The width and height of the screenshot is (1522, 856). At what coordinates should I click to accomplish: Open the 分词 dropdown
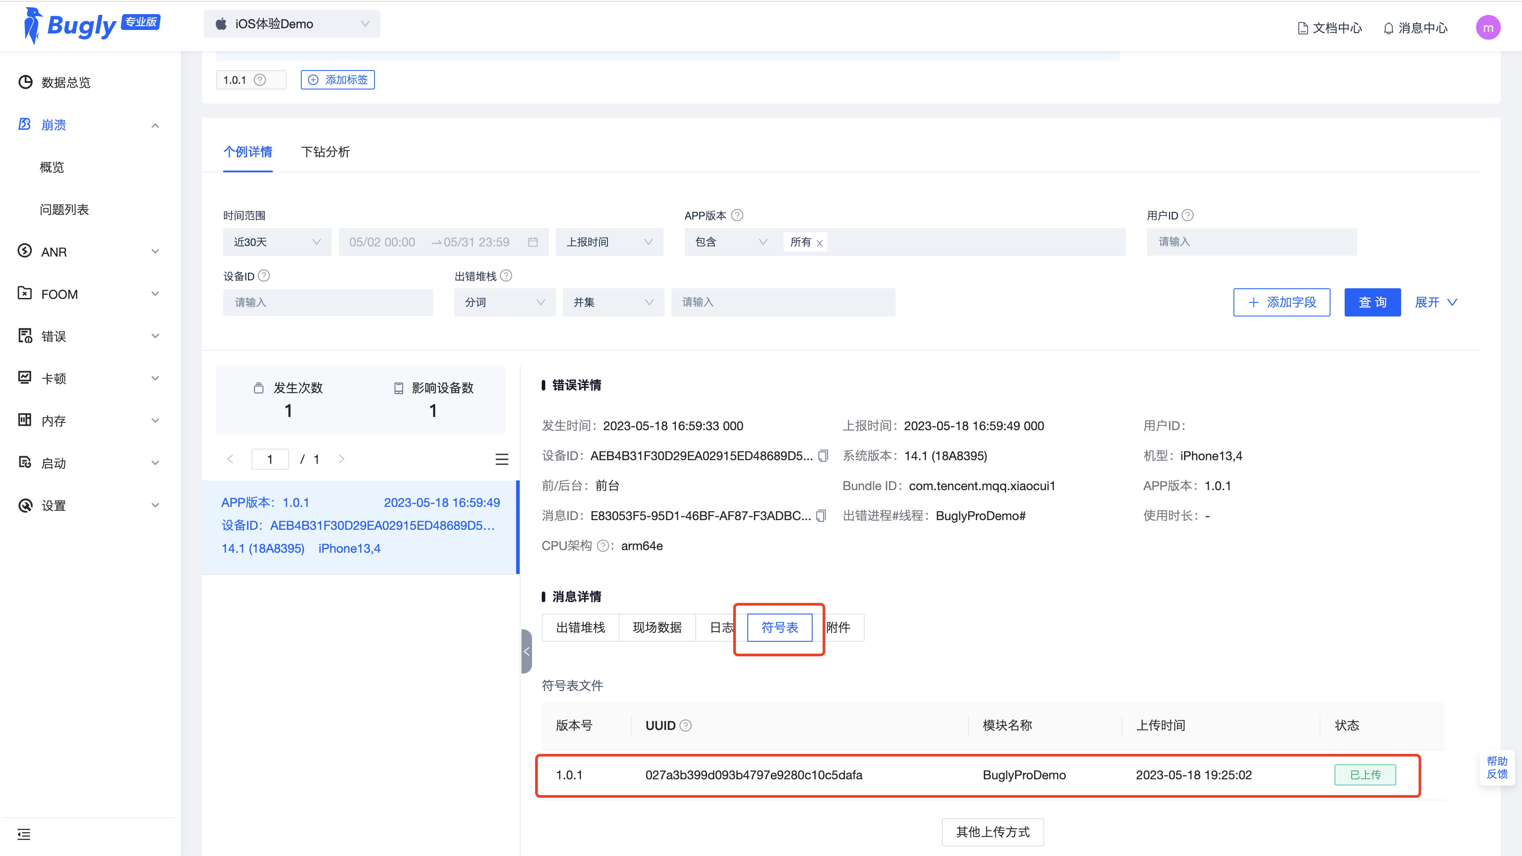(x=505, y=302)
